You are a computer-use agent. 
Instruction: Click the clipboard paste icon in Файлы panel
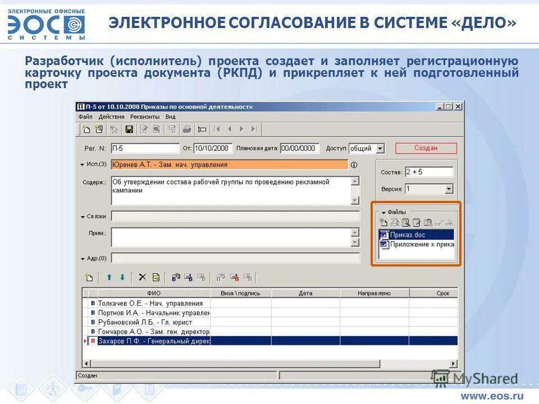tap(428, 223)
